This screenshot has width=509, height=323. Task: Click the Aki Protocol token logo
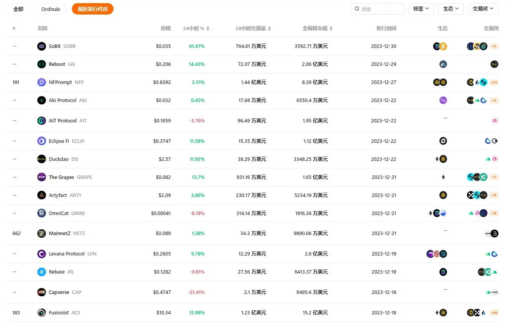[x=42, y=100]
